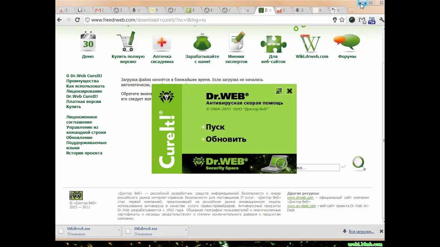The height and width of the screenshot is (247, 440).
Task: Bookmark page using the star icon
Action: point(342,20)
